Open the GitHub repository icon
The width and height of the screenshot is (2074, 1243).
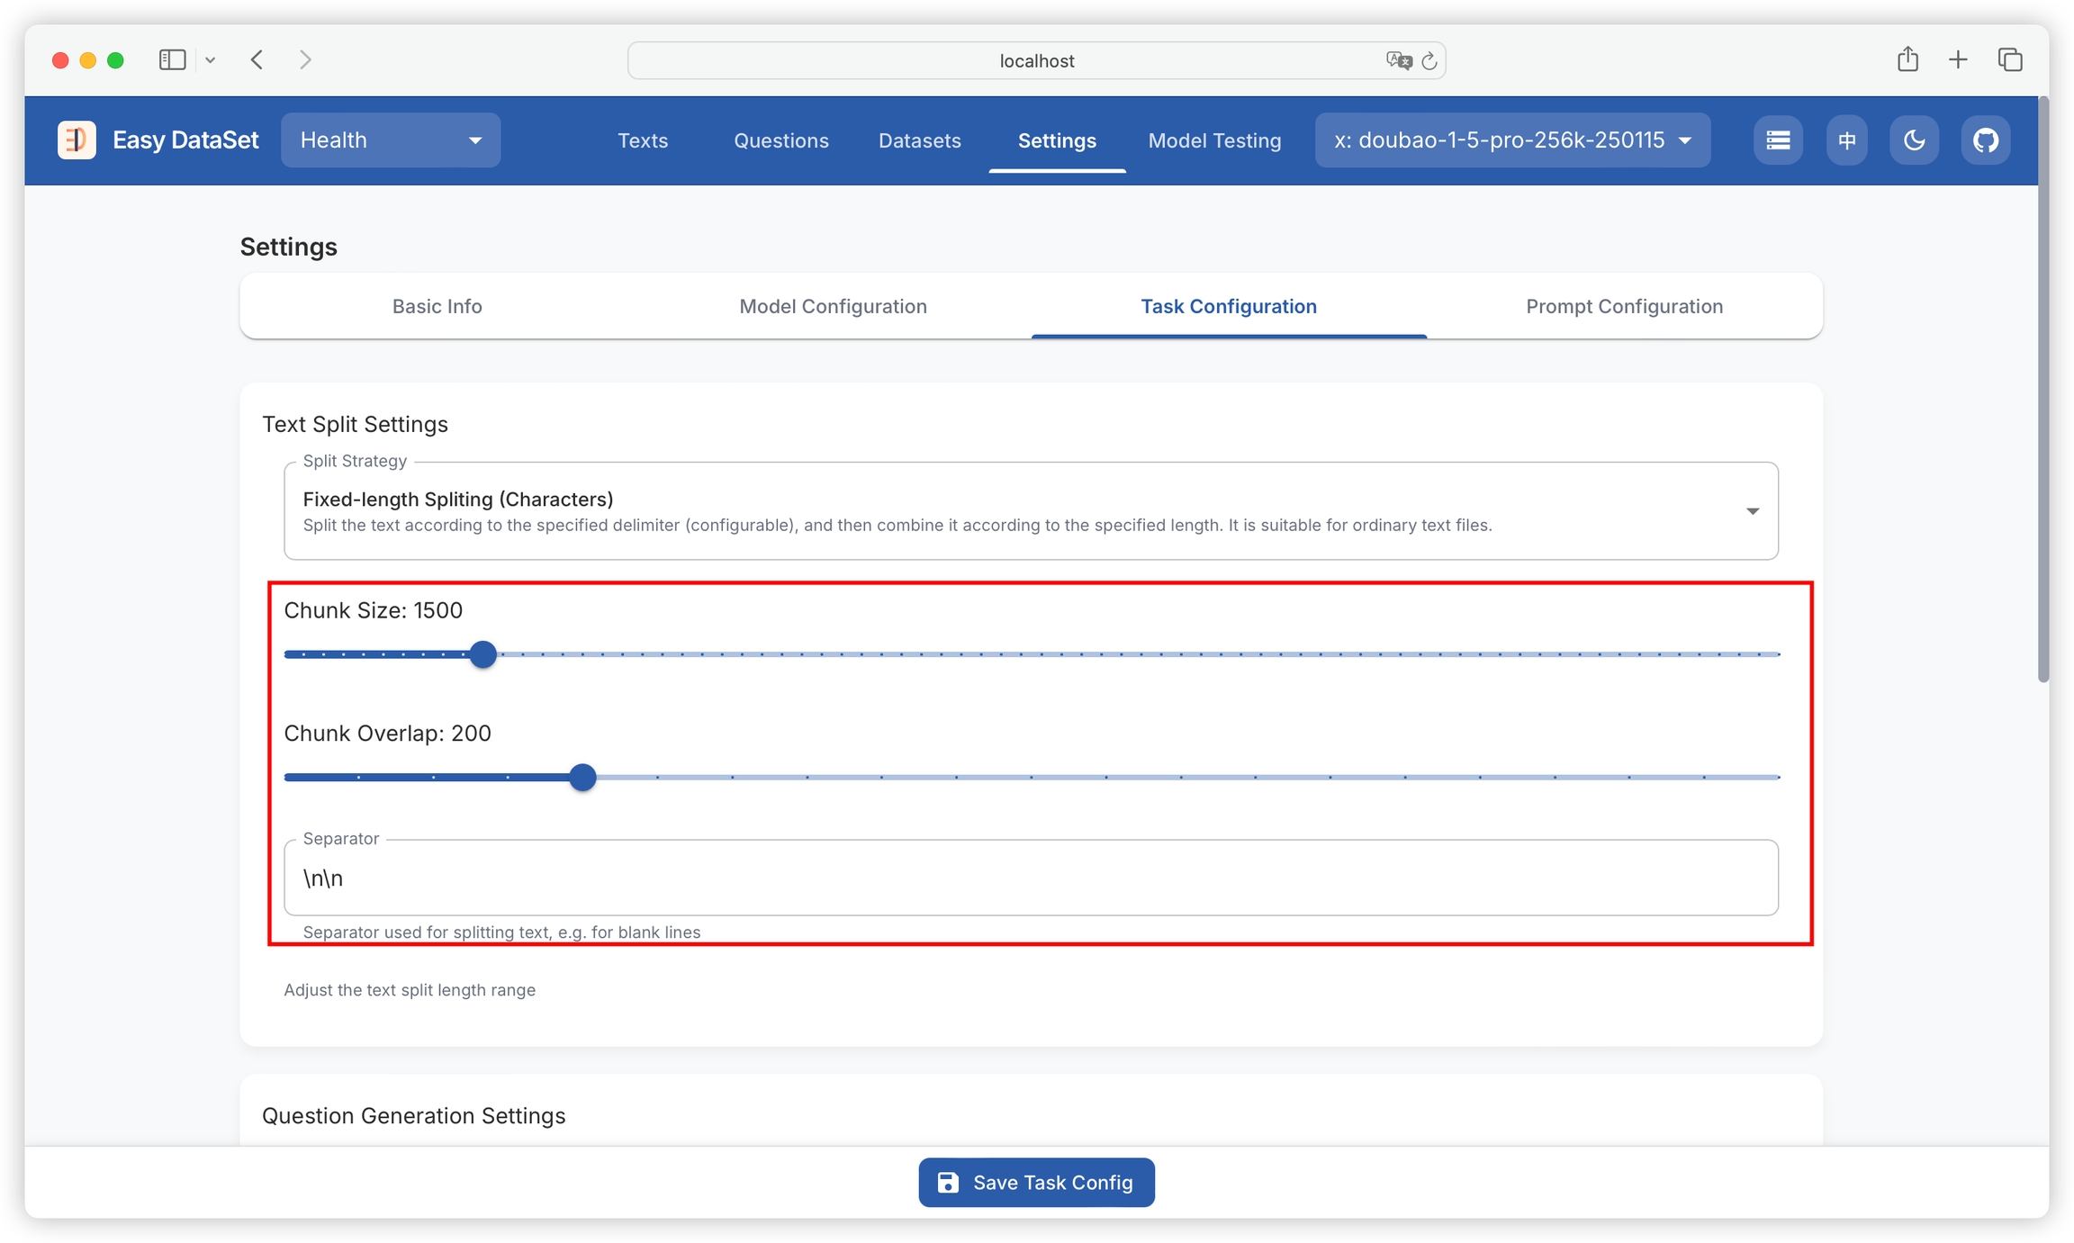(1985, 140)
